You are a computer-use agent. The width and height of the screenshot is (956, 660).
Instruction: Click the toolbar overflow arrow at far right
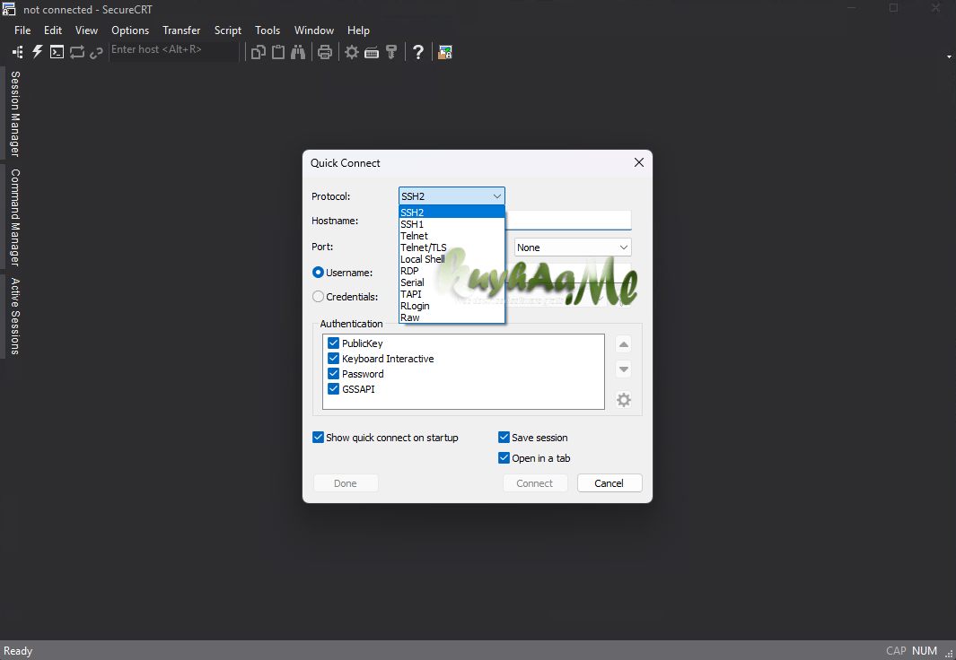click(949, 56)
